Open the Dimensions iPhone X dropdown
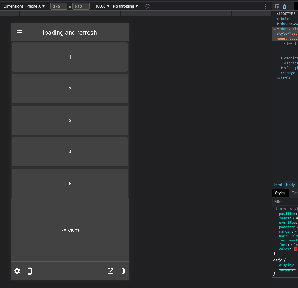This screenshot has height=288, width=298. point(24,6)
